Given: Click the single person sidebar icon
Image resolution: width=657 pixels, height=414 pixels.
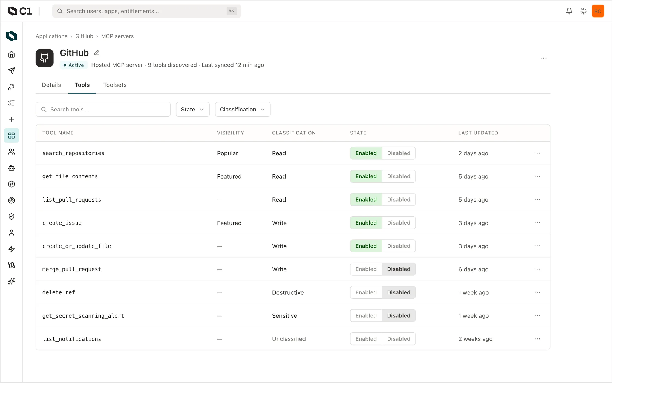Looking at the screenshot, I should click(x=11, y=232).
